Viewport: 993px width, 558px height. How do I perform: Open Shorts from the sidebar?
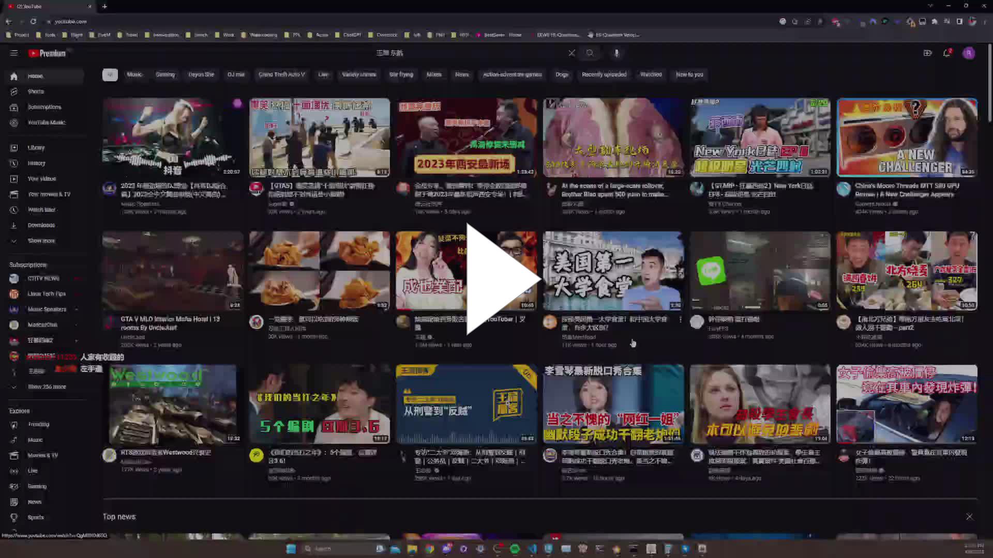(x=36, y=91)
